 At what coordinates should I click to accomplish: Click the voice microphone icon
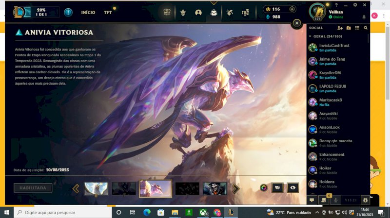(x=336, y=200)
